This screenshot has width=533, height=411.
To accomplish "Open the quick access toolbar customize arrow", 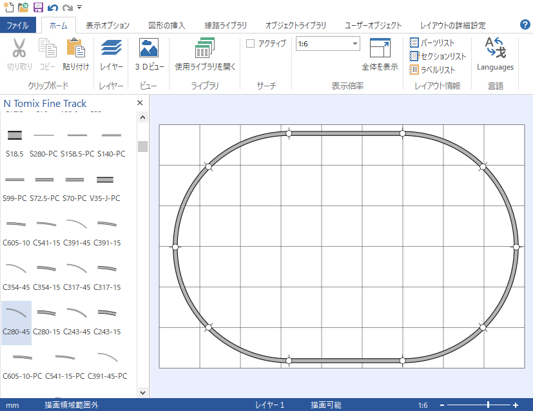I will click(79, 7).
